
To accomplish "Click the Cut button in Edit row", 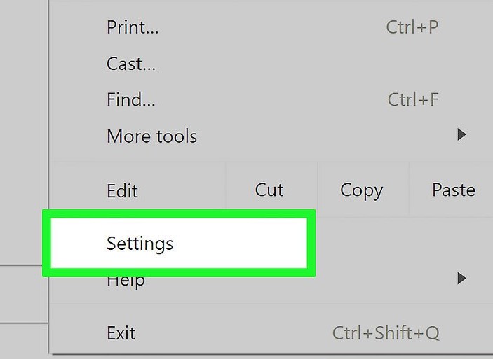I will click(x=270, y=190).
